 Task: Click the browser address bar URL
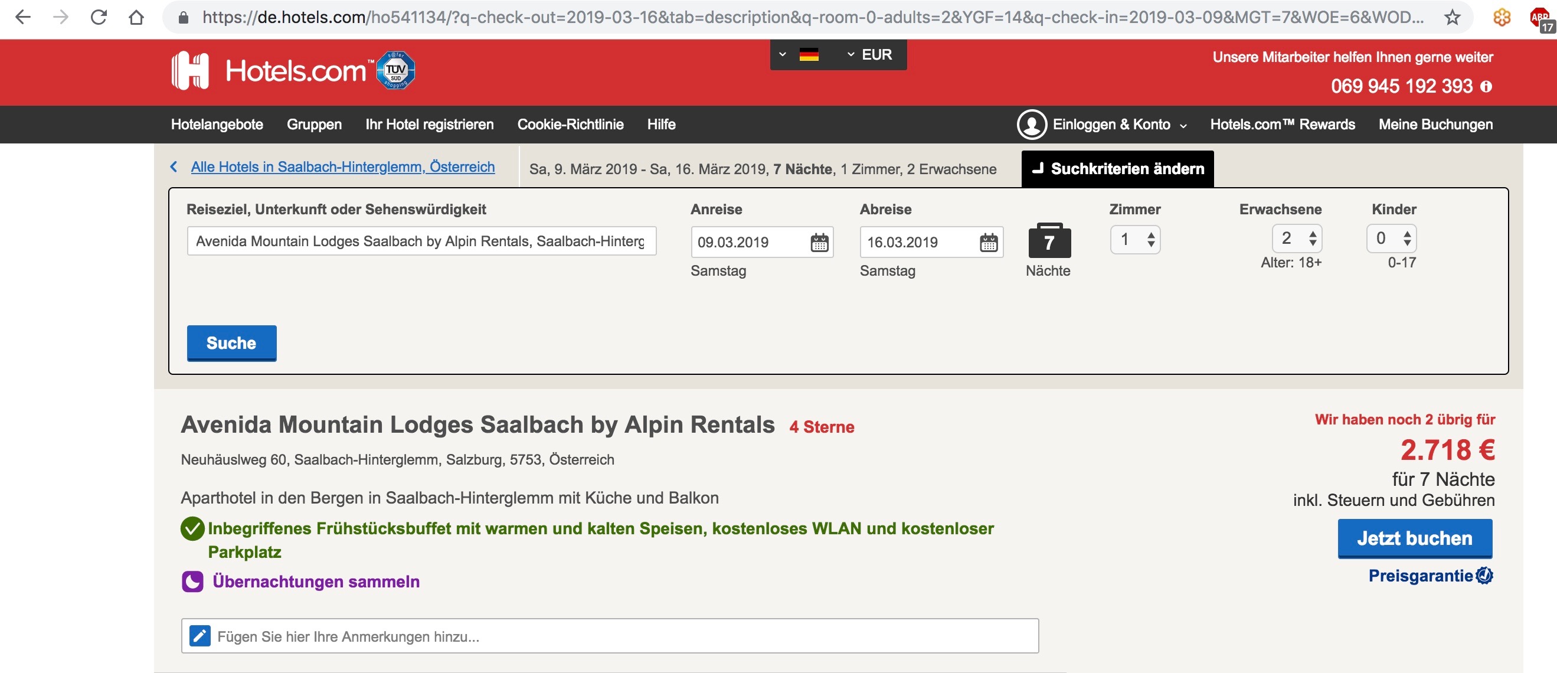coord(812,18)
